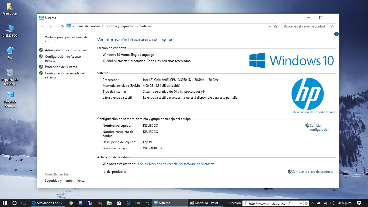Select Panel de control desktop icon
368x207 pixels.
(x=10, y=99)
